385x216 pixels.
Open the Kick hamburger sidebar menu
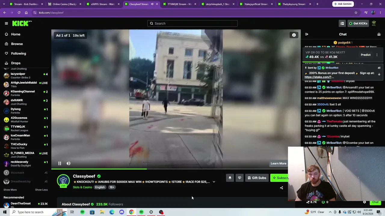(6, 23)
